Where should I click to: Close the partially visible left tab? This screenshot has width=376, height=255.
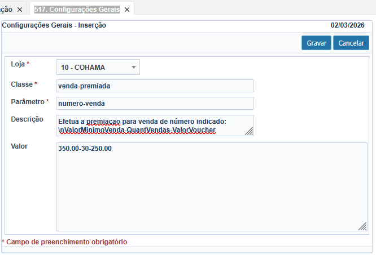tap(19, 10)
